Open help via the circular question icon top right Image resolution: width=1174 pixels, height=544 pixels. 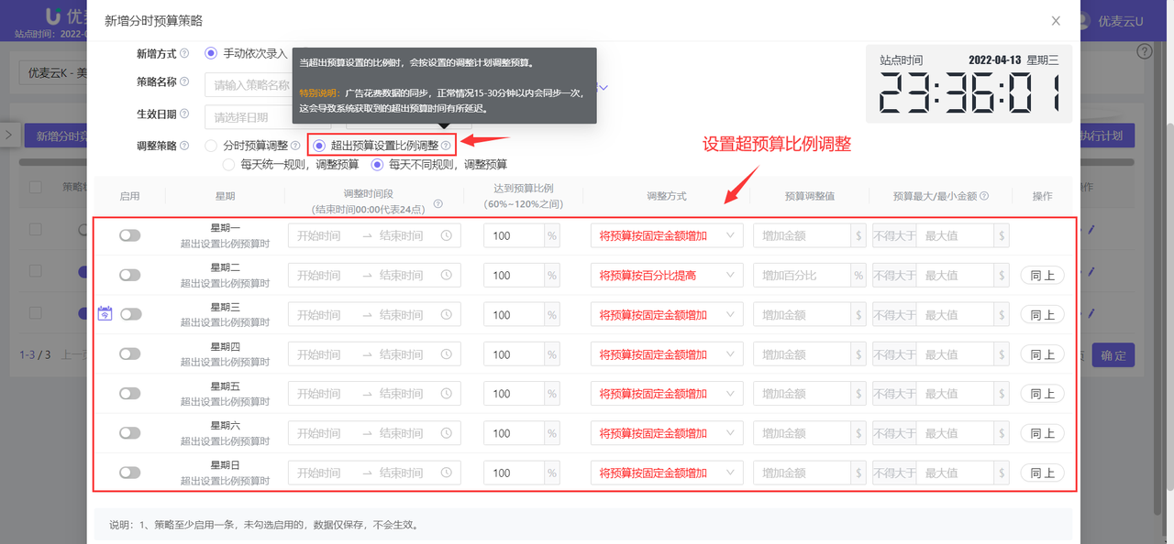click(1145, 51)
